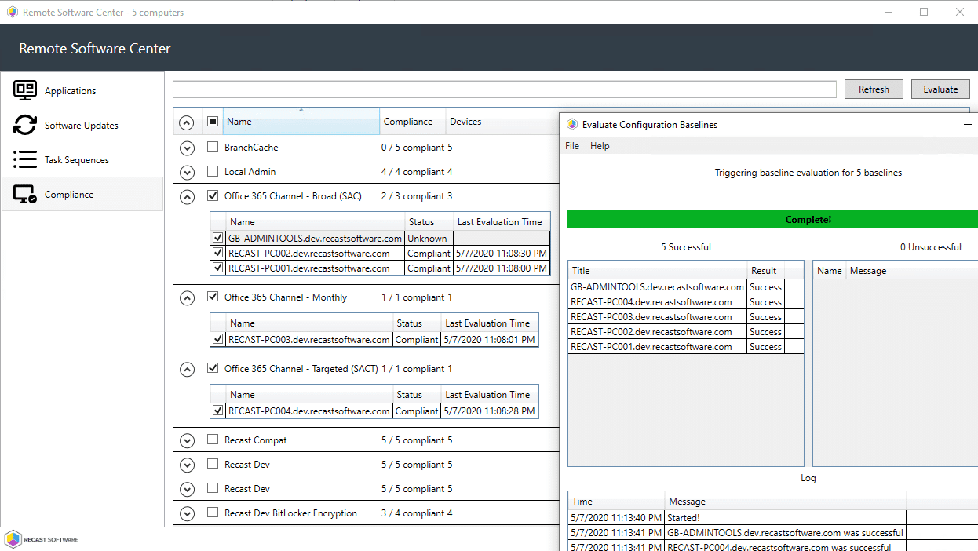Click the search filter text field
The image size is (978, 551).
tap(504, 89)
